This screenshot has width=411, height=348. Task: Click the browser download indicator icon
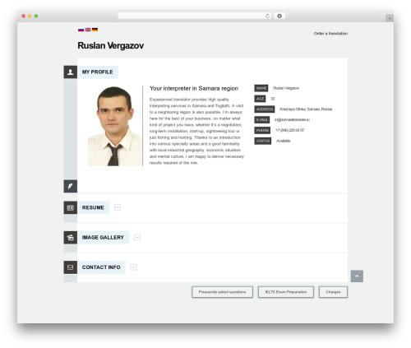(279, 16)
